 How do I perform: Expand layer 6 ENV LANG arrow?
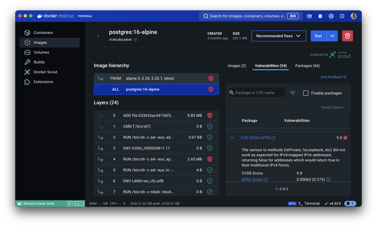tap(100, 181)
